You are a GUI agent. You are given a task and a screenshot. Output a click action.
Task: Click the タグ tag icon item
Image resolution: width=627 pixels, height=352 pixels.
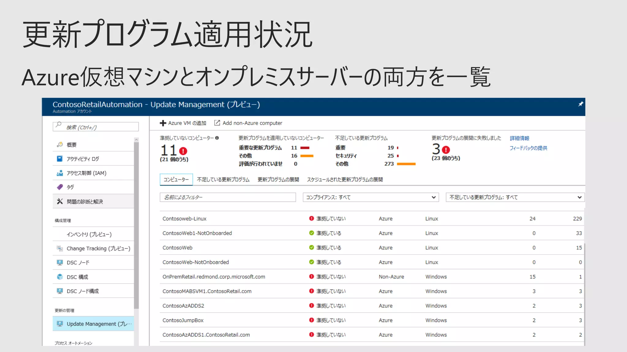click(60, 187)
